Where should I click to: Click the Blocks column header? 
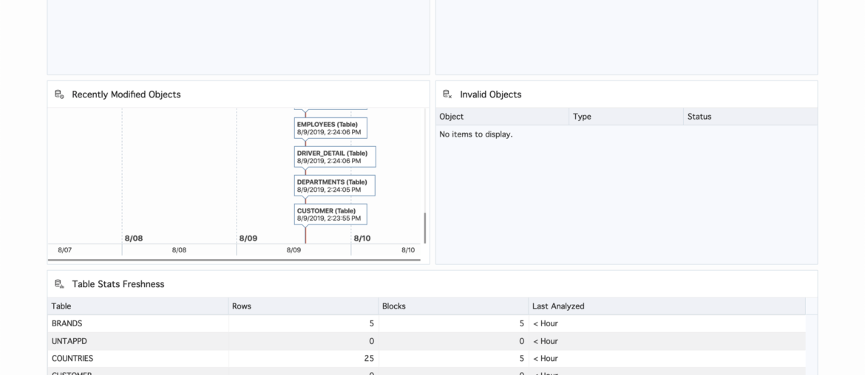453,306
